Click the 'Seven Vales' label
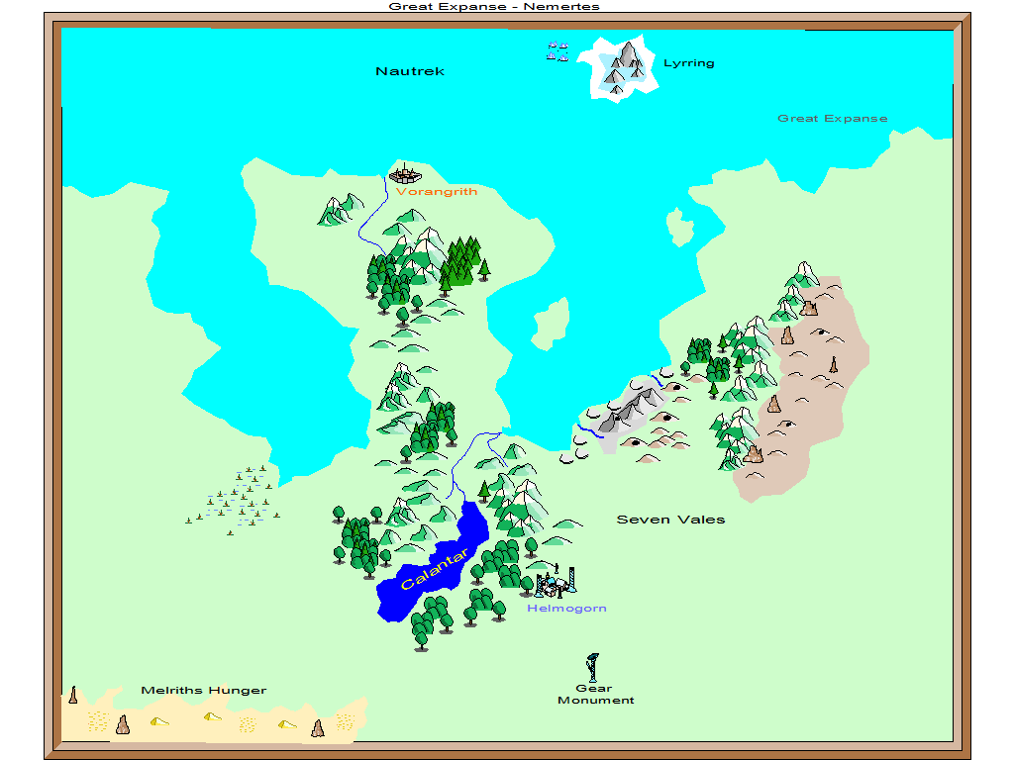 [670, 520]
